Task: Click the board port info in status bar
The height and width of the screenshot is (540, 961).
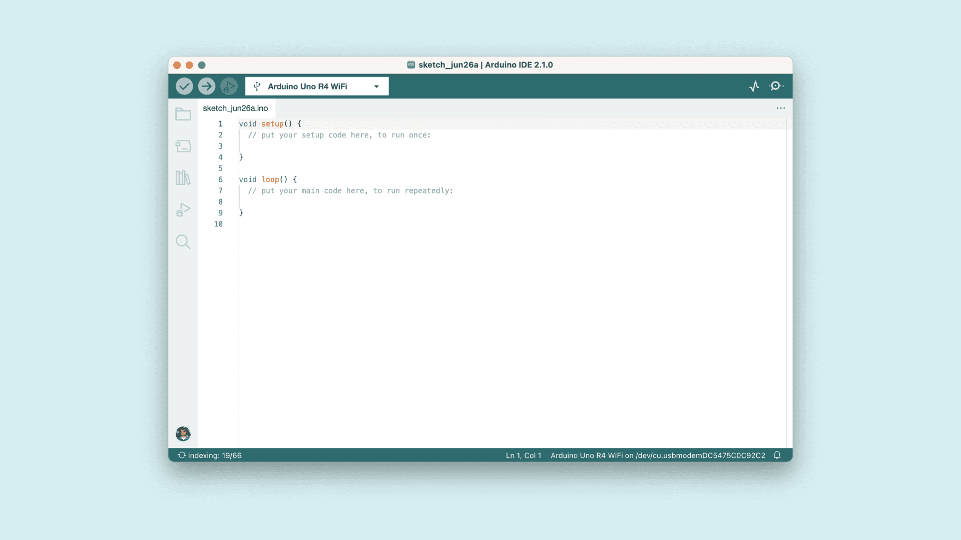Action: [658, 455]
